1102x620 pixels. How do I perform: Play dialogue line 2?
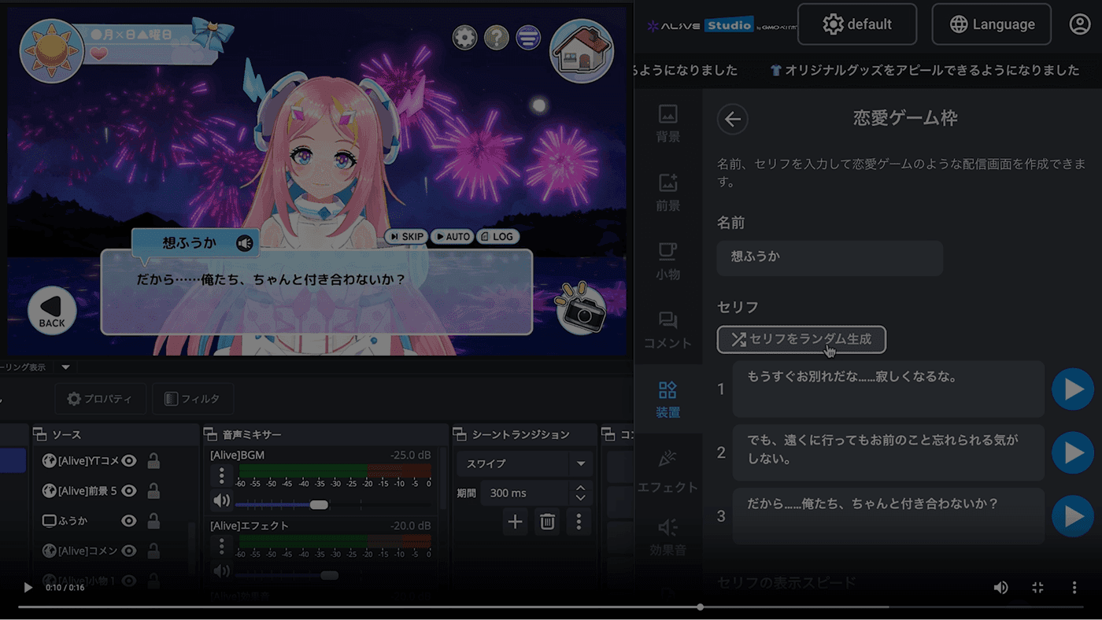click(1073, 452)
